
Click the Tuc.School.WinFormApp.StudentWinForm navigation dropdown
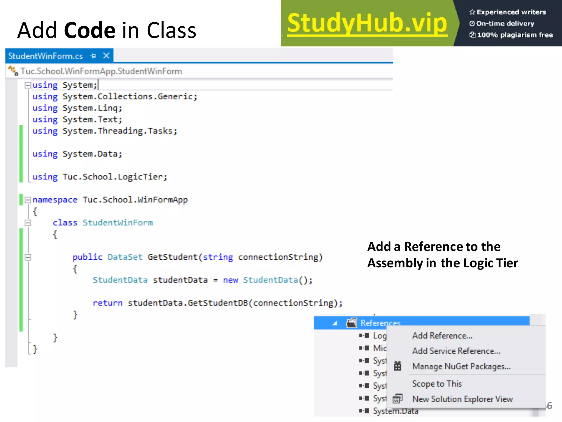pyautogui.click(x=101, y=71)
